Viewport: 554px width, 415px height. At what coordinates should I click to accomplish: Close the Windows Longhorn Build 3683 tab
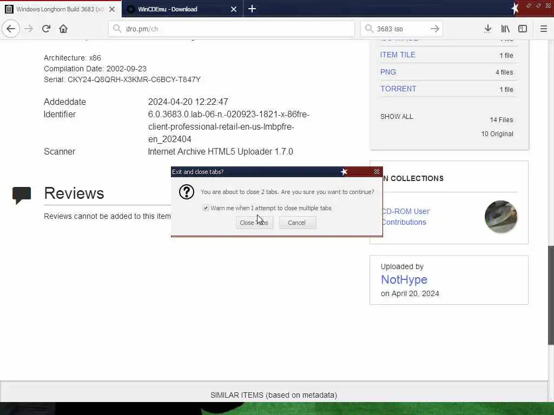click(112, 9)
